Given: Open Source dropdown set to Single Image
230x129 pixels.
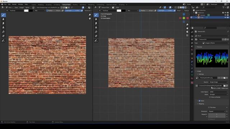Looking at the screenshot, I should click(x=218, y=82).
